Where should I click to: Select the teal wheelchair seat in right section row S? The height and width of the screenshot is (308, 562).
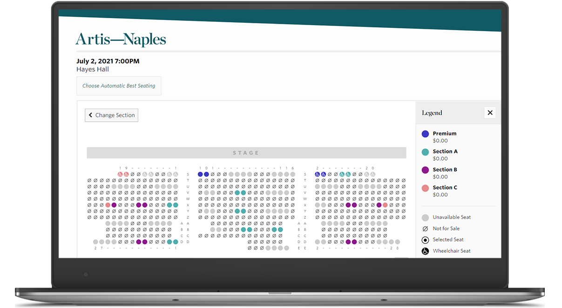coord(342,175)
